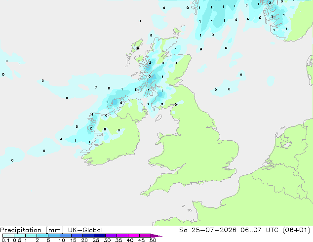Click the '10' legend scale value
Viewport: 313px width, 242px height.
(62, 240)
